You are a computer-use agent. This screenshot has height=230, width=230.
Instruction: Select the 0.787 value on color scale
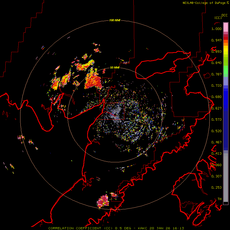point(216,74)
